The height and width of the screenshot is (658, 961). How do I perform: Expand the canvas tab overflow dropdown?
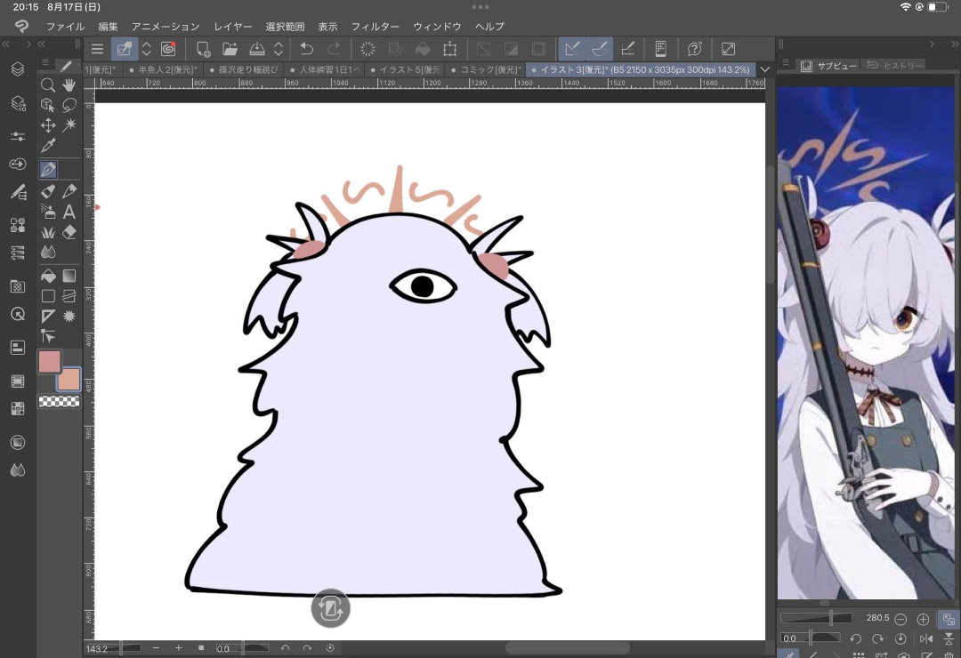[x=764, y=69]
